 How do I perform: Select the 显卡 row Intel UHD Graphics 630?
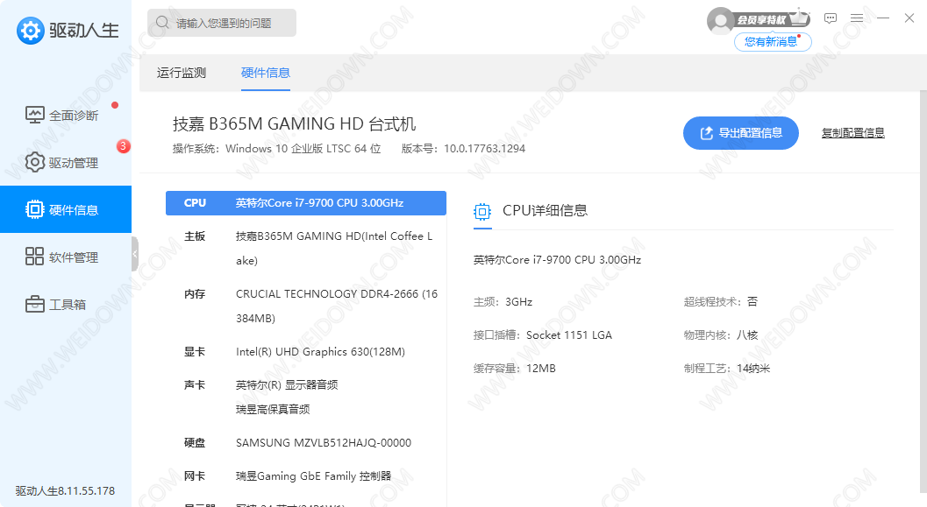point(306,352)
